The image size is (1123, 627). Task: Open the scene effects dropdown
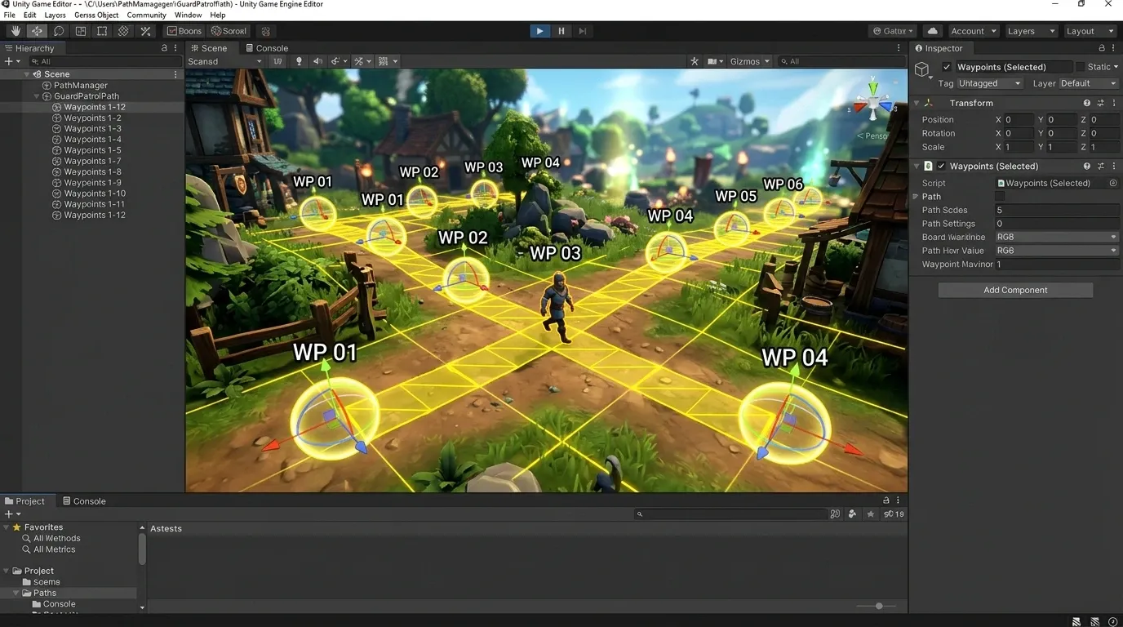(339, 61)
